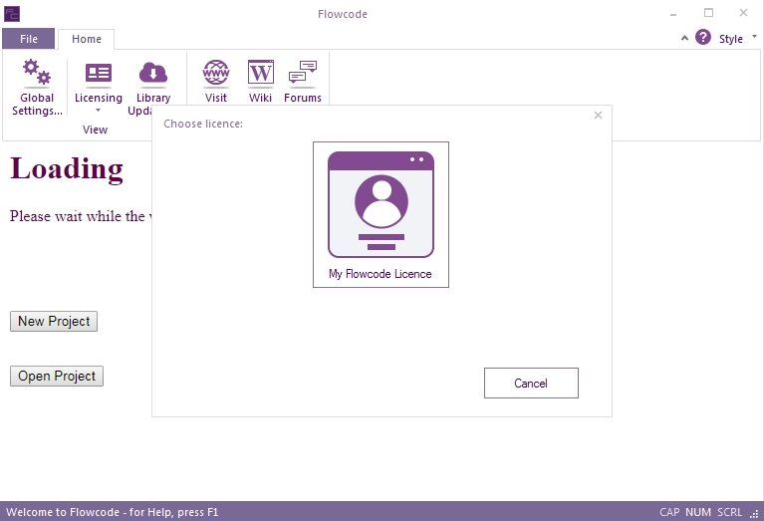Click the Flowcode app logo icon
The image size is (764, 521).
tap(12, 13)
